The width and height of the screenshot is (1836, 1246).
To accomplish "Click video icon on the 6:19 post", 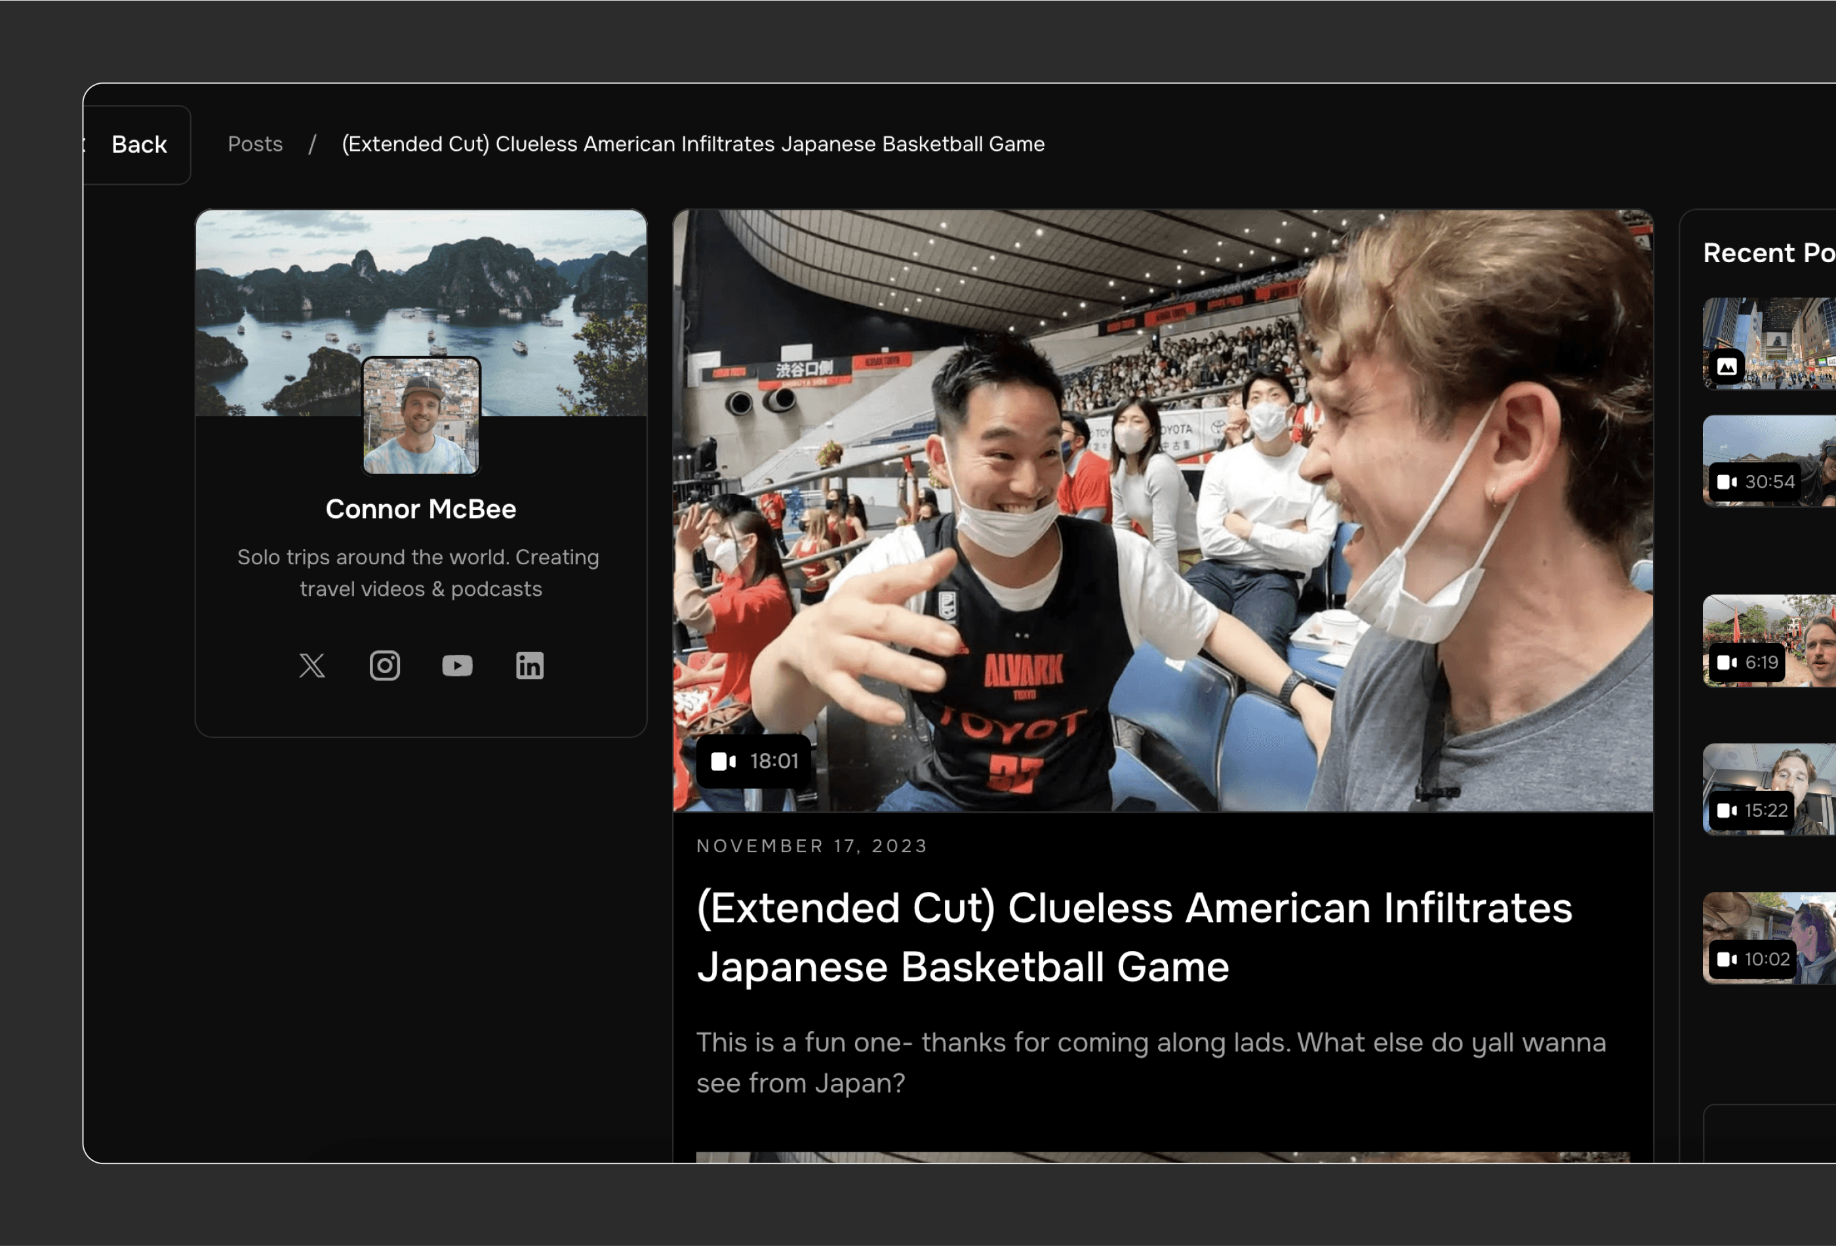I will pyautogui.click(x=1727, y=663).
